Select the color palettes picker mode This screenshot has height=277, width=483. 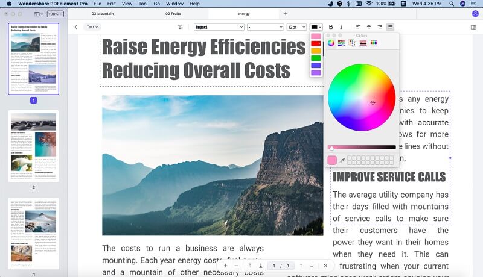point(353,43)
